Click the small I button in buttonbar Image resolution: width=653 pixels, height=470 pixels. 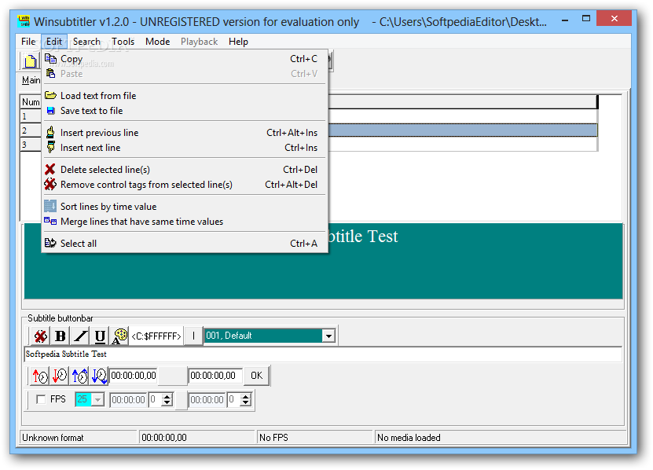click(x=193, y=336)
